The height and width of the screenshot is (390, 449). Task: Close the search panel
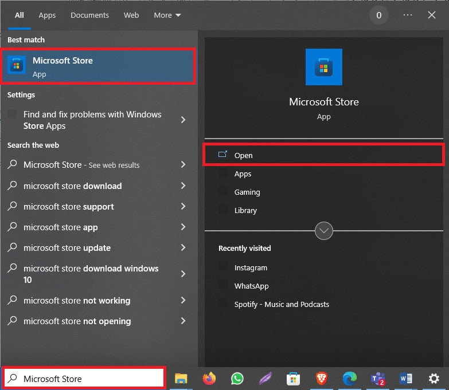[x=432, y=15]
